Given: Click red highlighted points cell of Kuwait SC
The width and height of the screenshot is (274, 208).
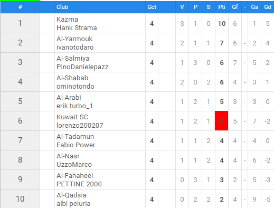Looking at the screenshot, I should 222,121.
